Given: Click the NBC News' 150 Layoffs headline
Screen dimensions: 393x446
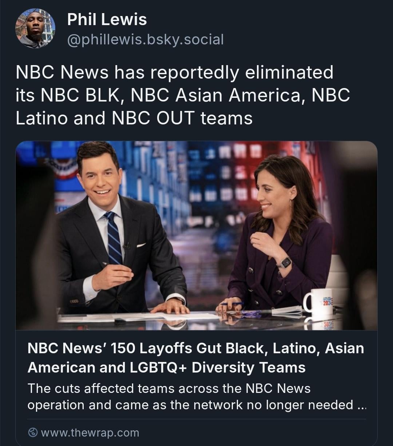Looking at the screenshot, I should [x=196, y=358].
